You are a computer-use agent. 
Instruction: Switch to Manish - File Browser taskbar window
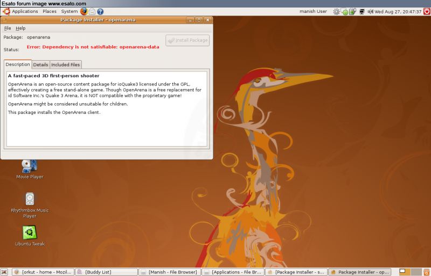coord(169,272)
